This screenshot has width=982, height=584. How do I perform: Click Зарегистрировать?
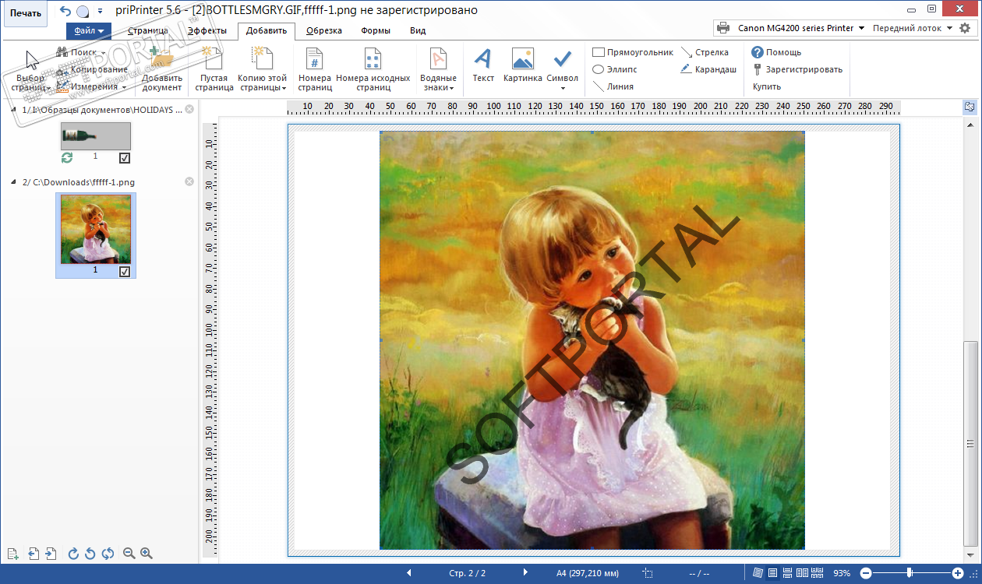pos(797,69)
